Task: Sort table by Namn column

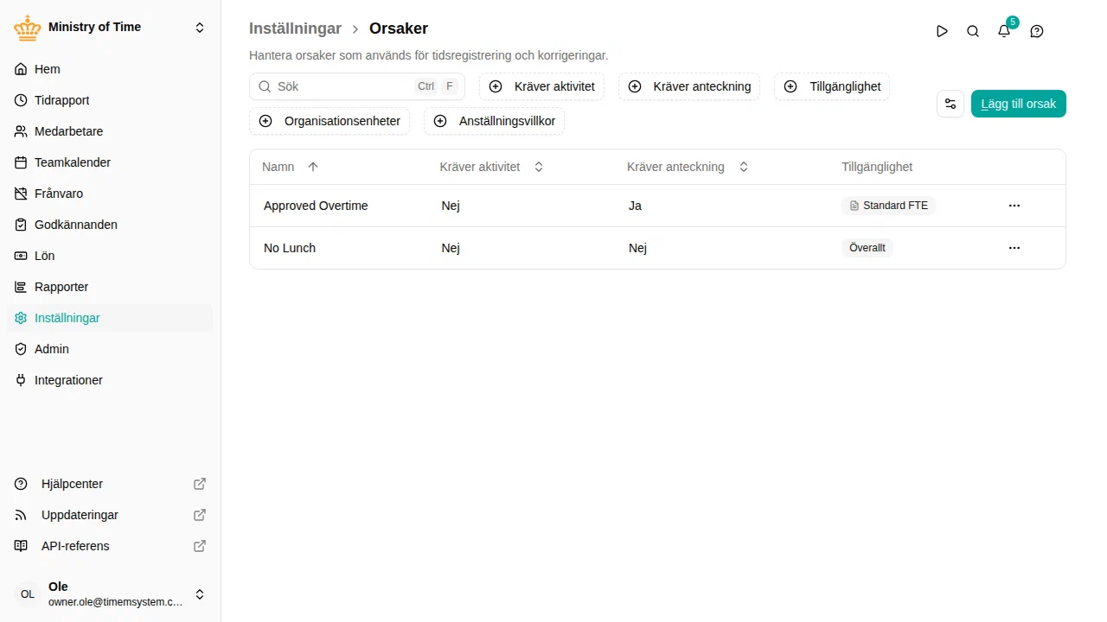Action: click(x=291, y=167)
